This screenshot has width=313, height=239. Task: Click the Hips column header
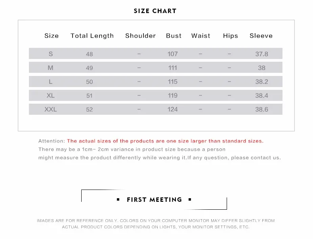[x=231, y=36]
